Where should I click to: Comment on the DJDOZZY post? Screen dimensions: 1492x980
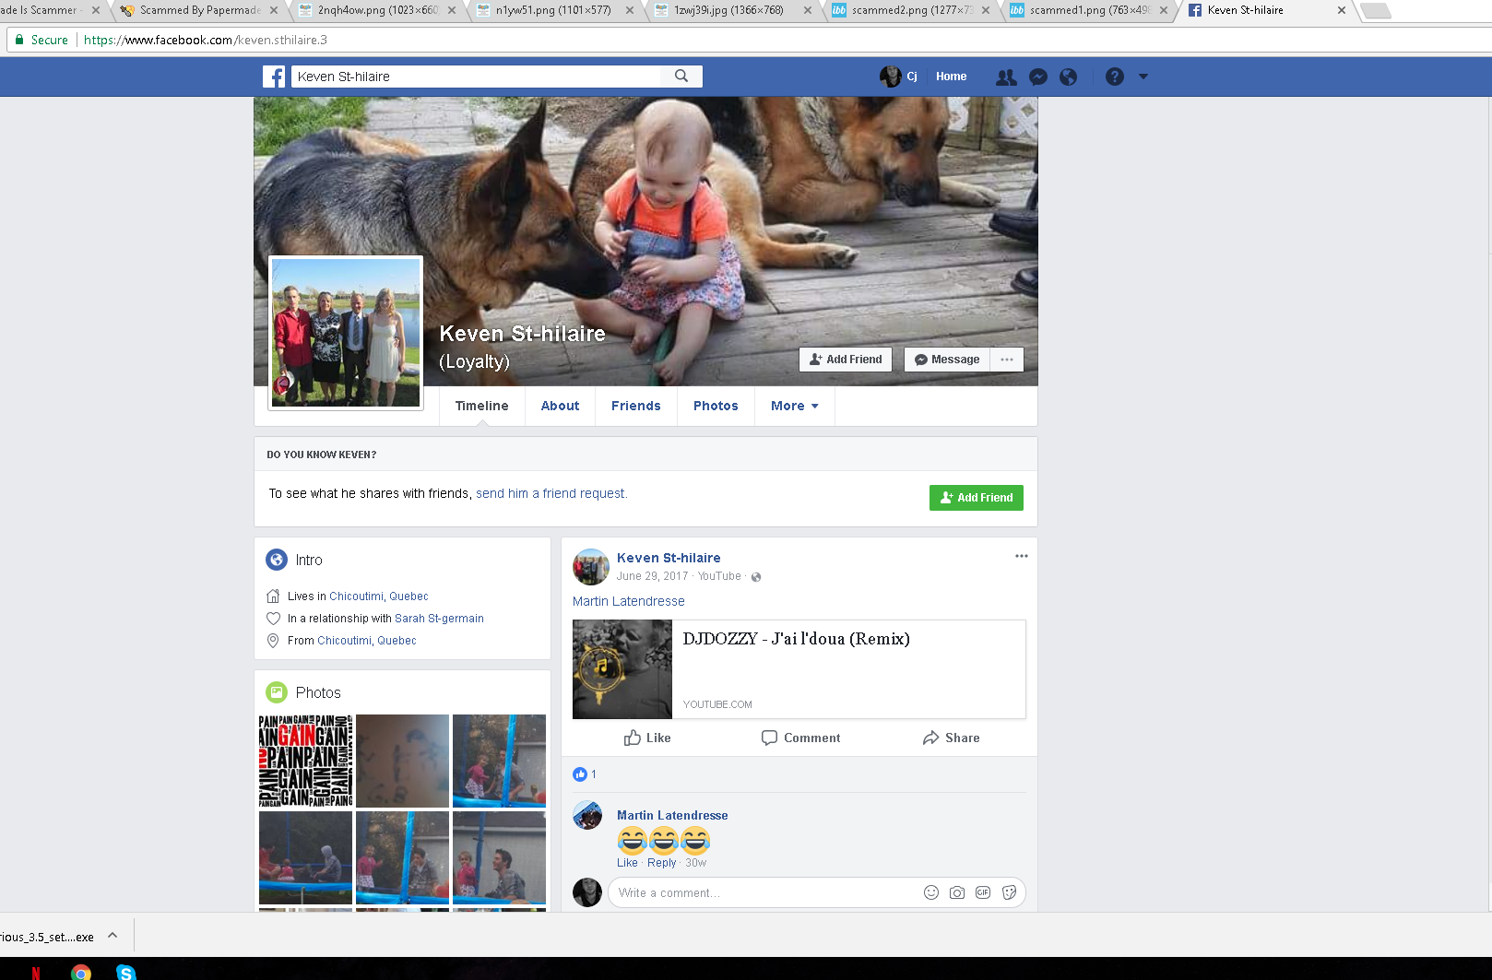[x=800, y=738]
